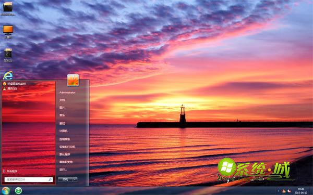Show hidden tray icons arrow
The width and height of the screenshot is (313, 195).
pos(279,191)
